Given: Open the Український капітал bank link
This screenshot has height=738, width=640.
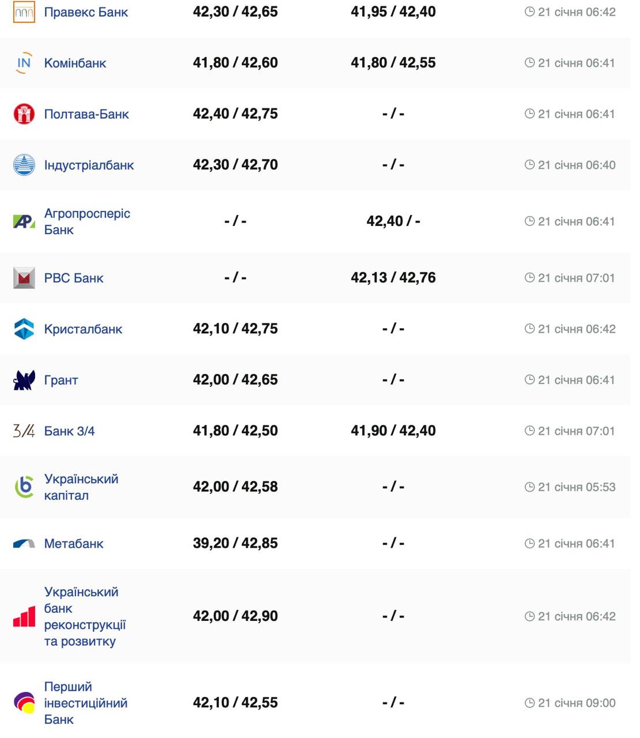Looking at the screenshot, I should (x=81, y=487).
